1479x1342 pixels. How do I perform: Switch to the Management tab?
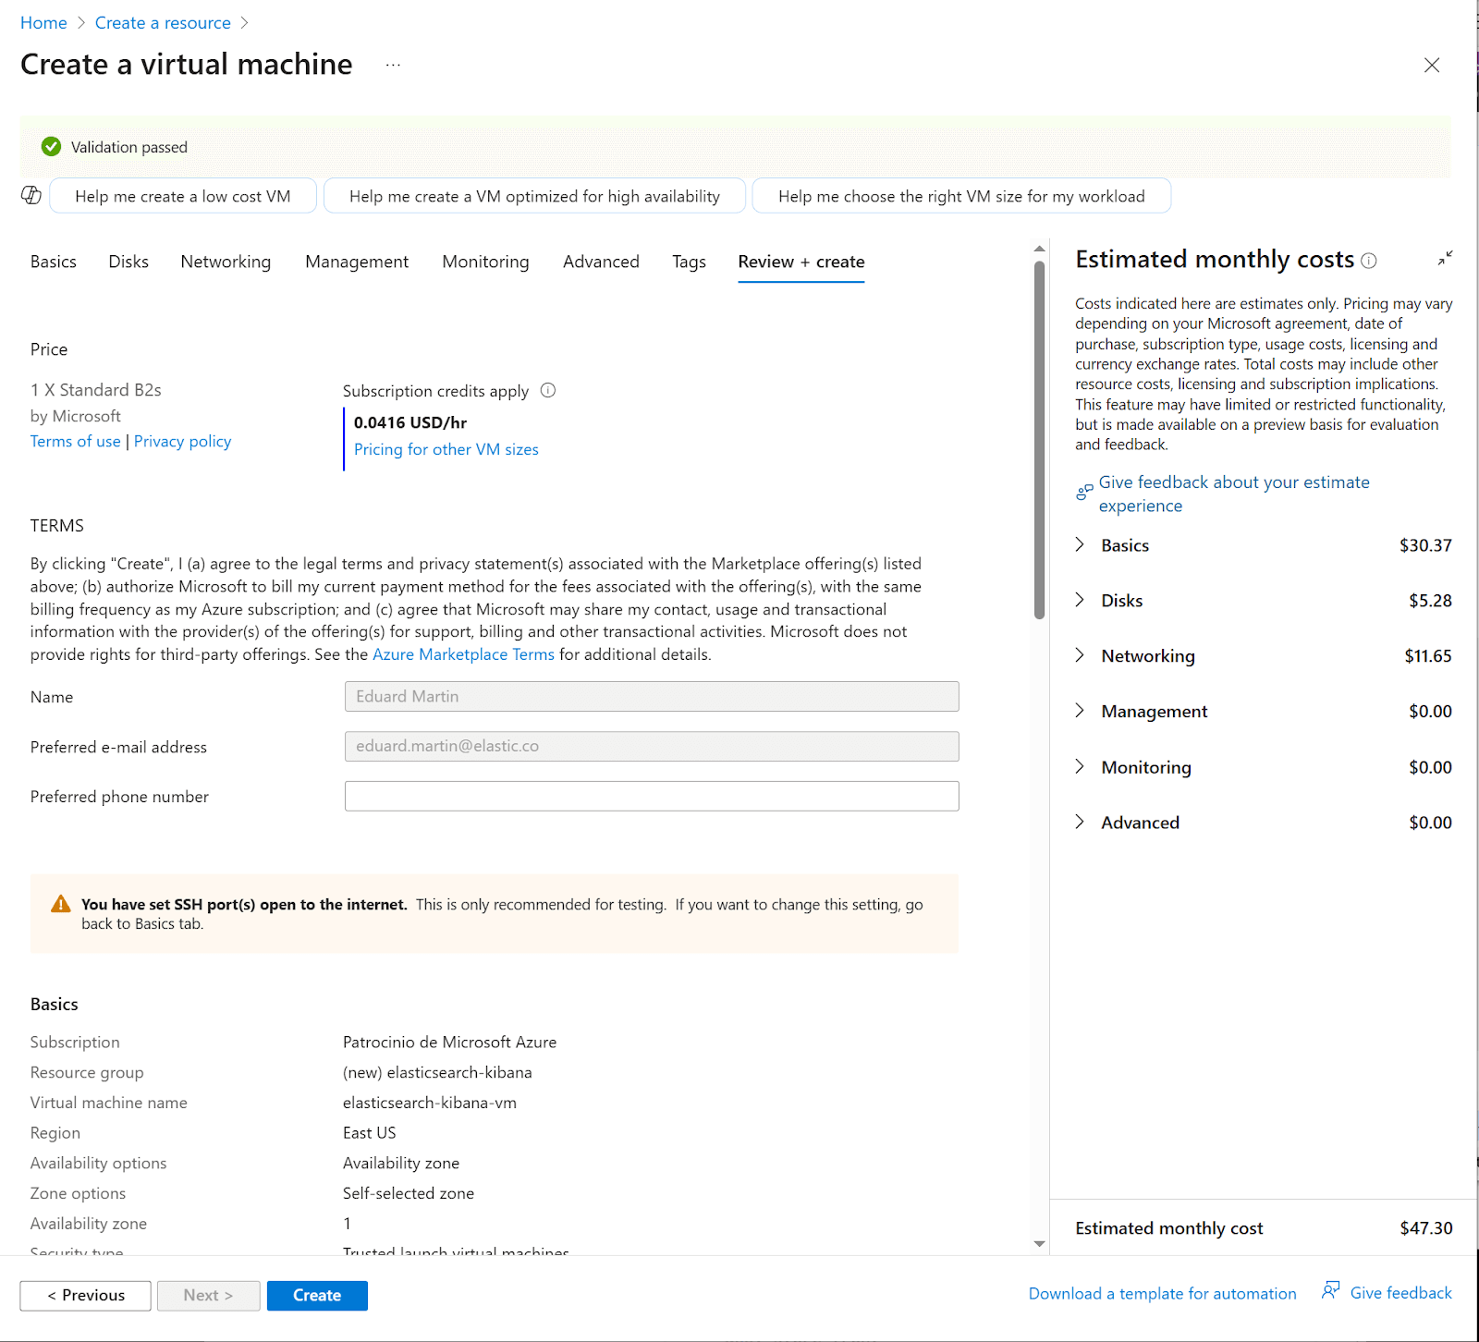tap(356, 262)
